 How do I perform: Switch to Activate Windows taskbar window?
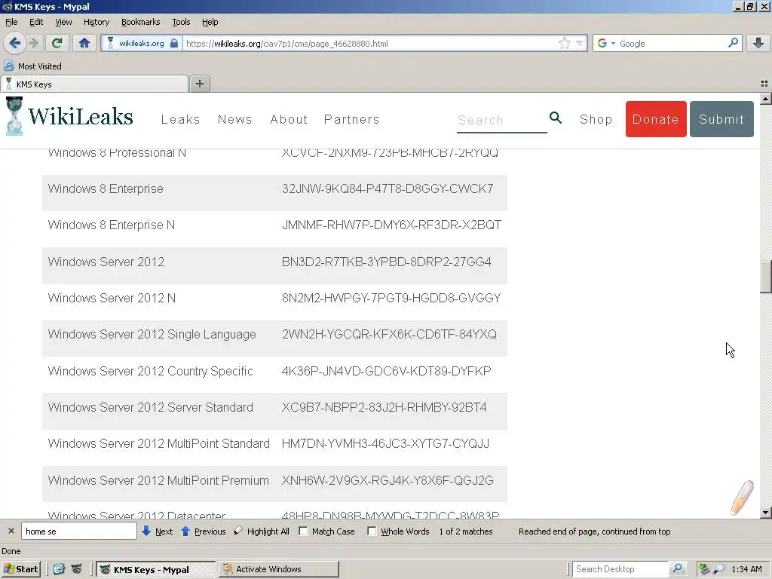coord(279,569)
